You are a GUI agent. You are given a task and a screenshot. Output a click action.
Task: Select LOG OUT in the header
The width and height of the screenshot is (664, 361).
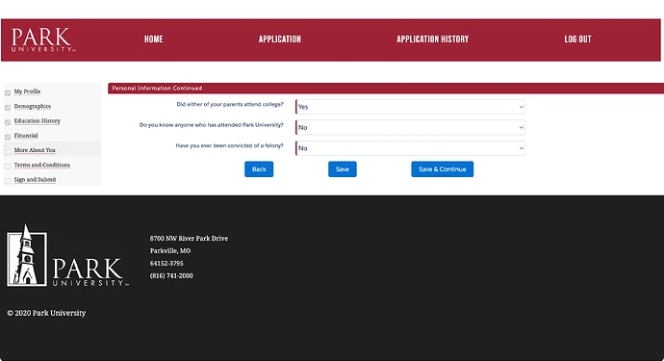click(x=577, y=39)
